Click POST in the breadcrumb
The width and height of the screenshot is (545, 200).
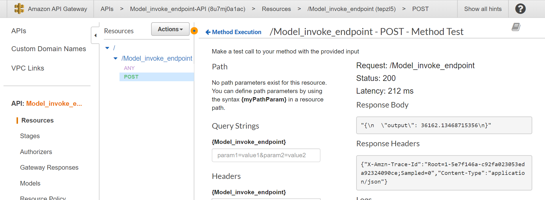(x=420, y=9)
